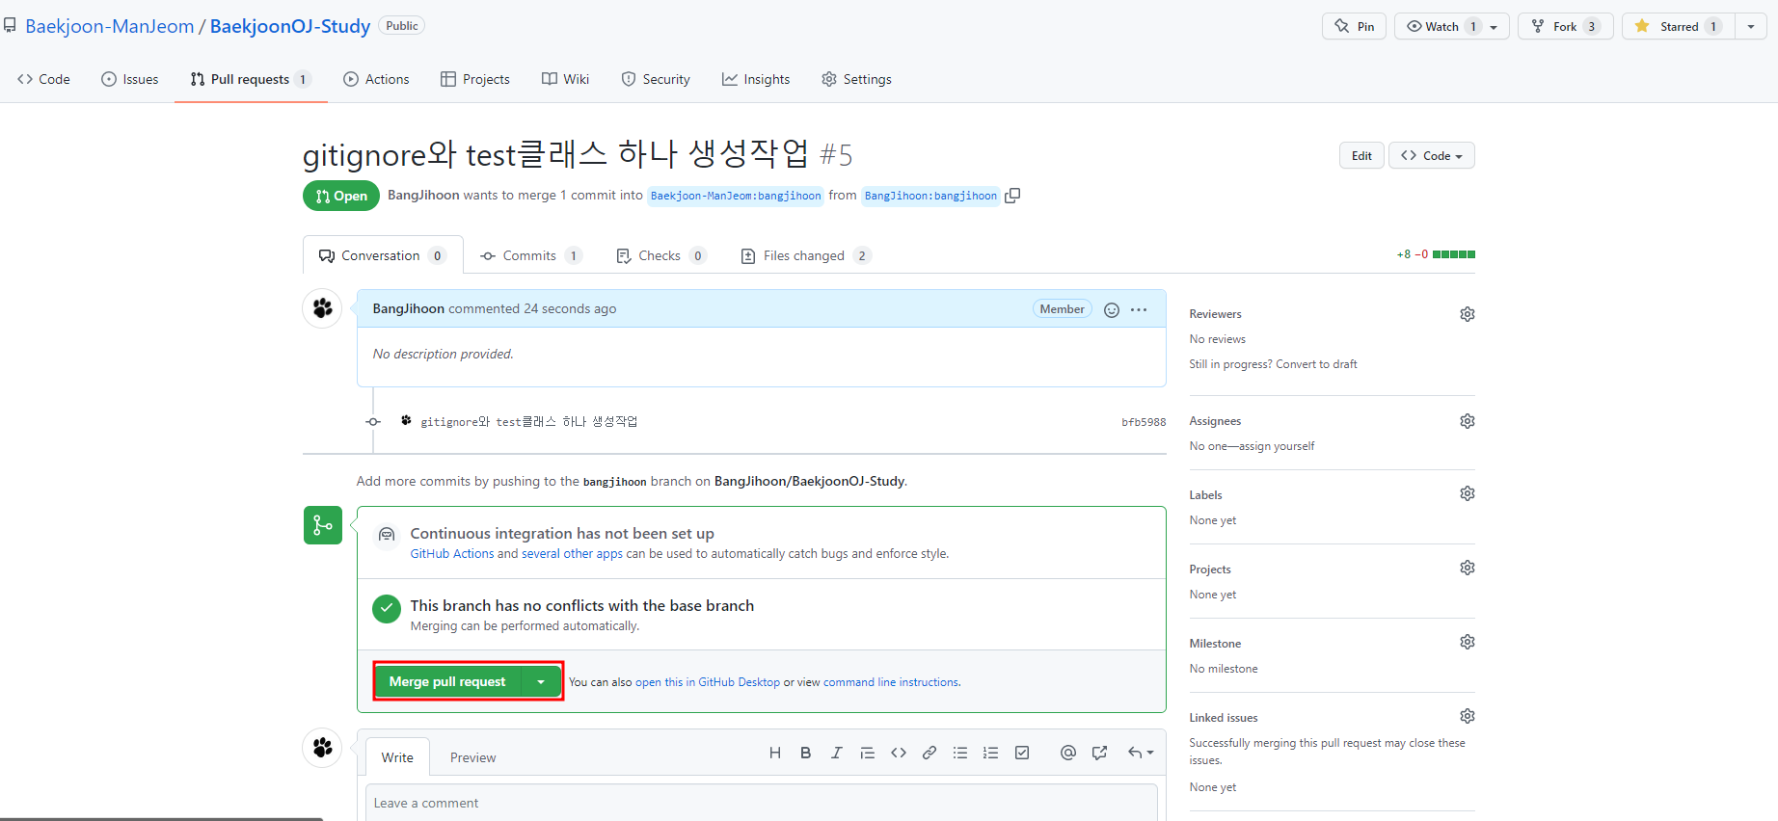1778x821 pixels.
Task: Open the Insights tab
Action: click(756, 79)
